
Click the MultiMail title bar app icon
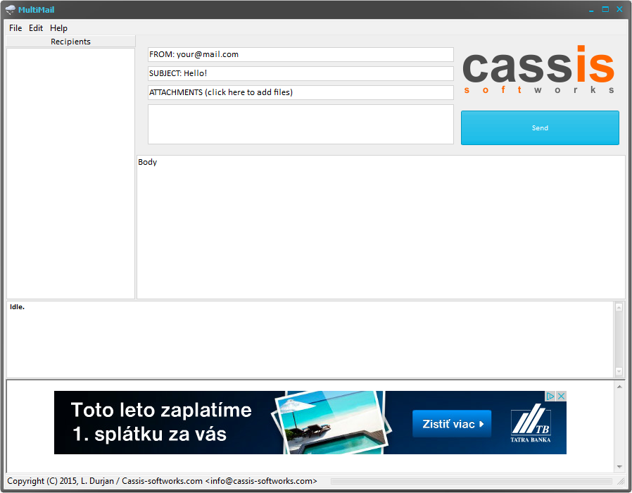tap(10, 9)
